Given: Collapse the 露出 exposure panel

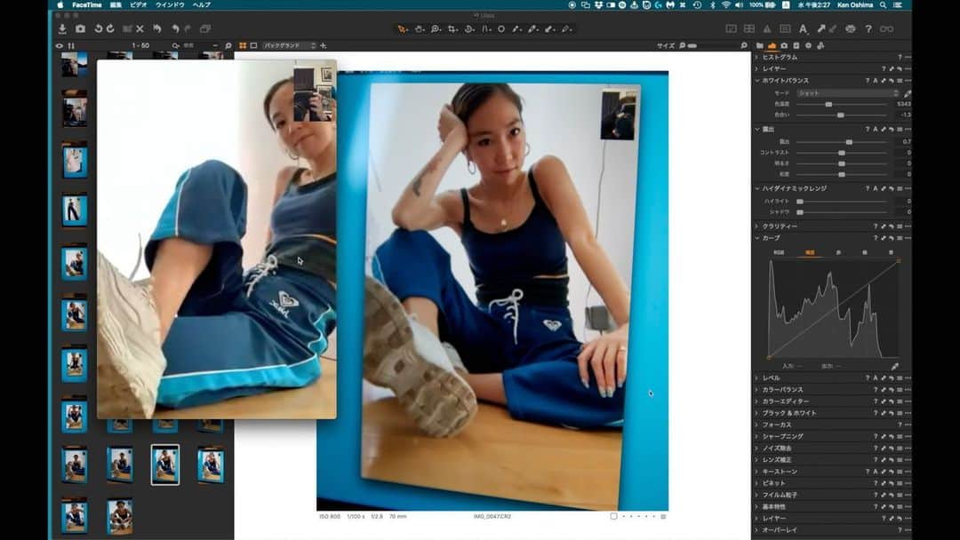Looking at the screenshot, I should click(x=757, y=130).
